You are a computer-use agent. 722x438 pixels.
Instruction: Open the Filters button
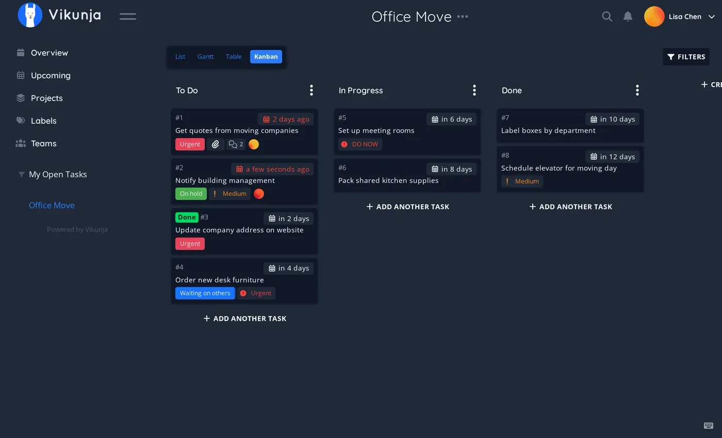pyautogui.click(x=686, y=57)
